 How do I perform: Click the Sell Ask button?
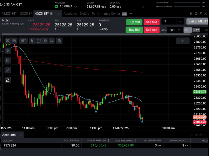coord(151,30)
